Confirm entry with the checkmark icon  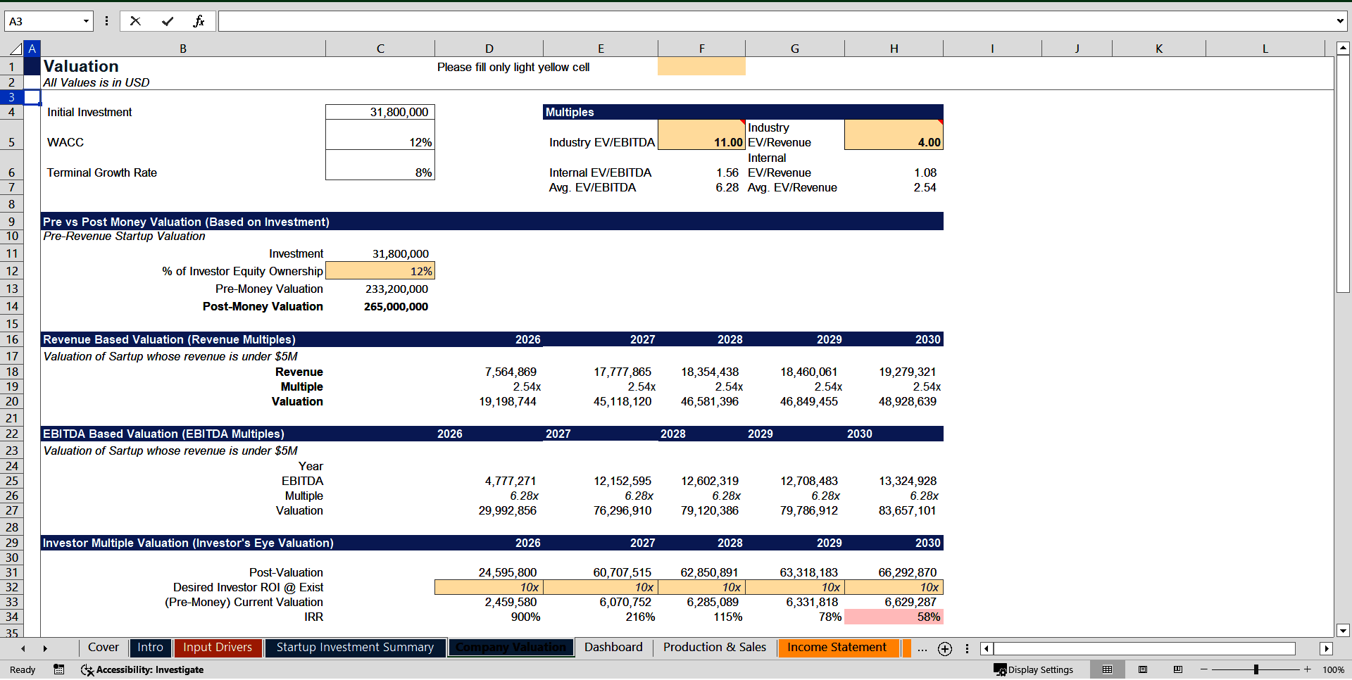click(168, 21)
